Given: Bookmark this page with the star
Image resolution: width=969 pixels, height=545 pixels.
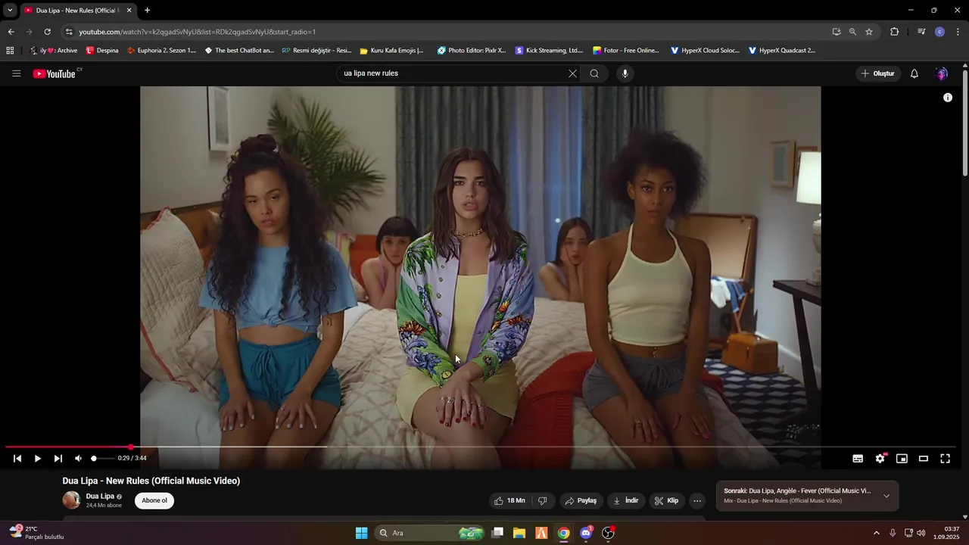Looking at the screenshot, I should pos(869,32).
